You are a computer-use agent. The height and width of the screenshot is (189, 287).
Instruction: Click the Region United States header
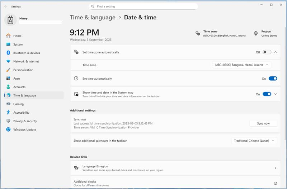tap(265, 33)
